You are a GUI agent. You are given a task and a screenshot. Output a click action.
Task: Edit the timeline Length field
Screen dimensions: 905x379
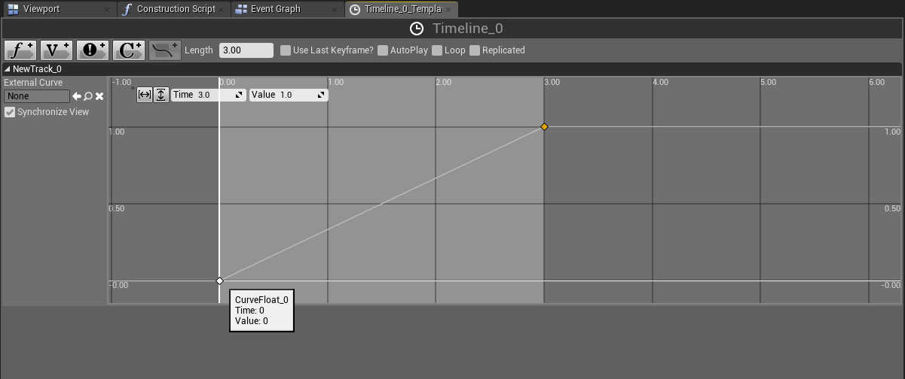[246, 50]
